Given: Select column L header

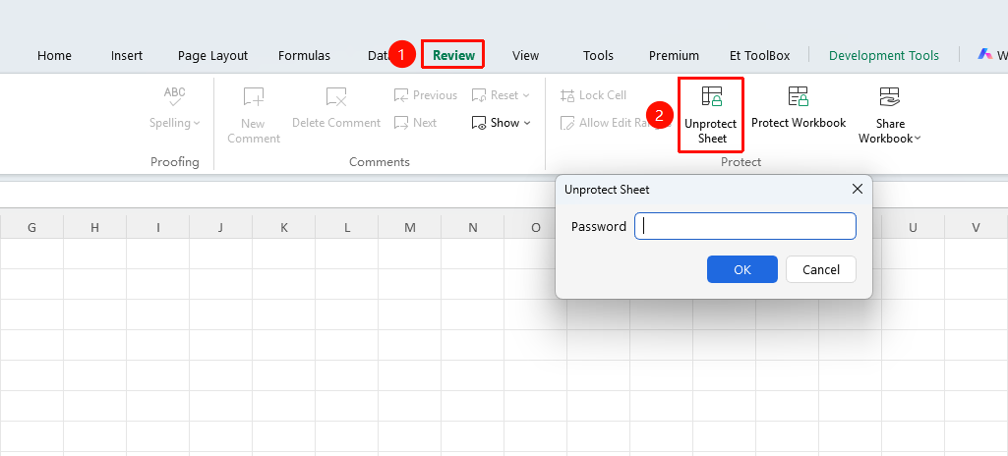Looking at the screenshot, I should 346,227.
